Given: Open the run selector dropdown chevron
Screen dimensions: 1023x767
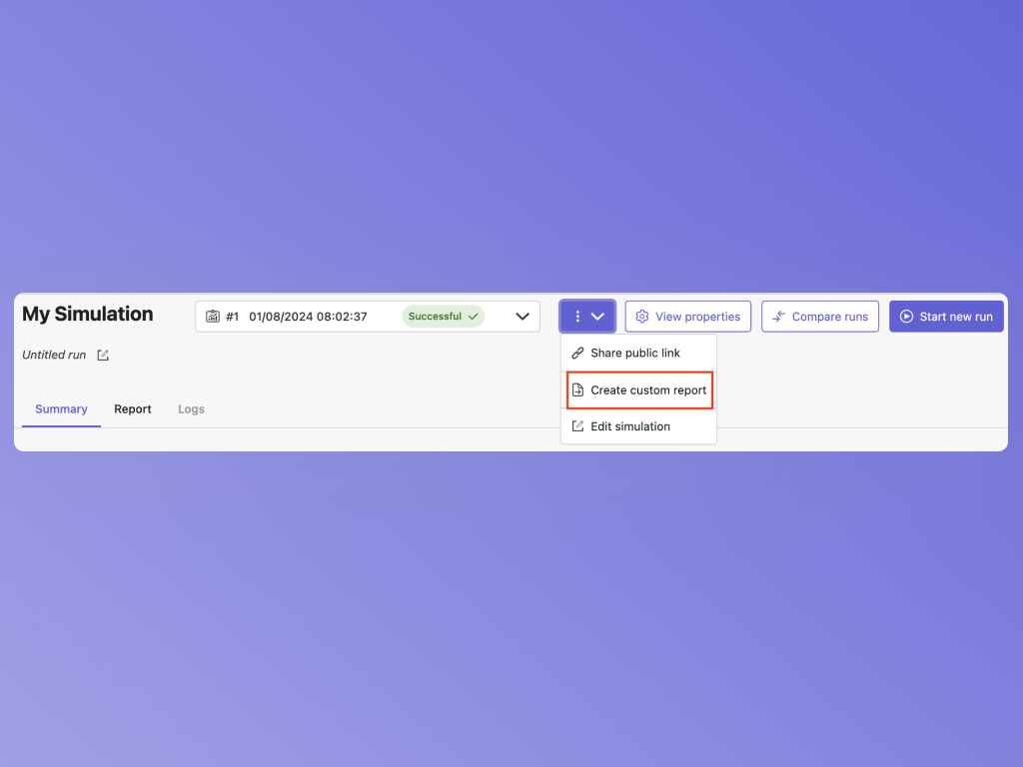Looking at the screenshot, I should click(x=522, y=317).
